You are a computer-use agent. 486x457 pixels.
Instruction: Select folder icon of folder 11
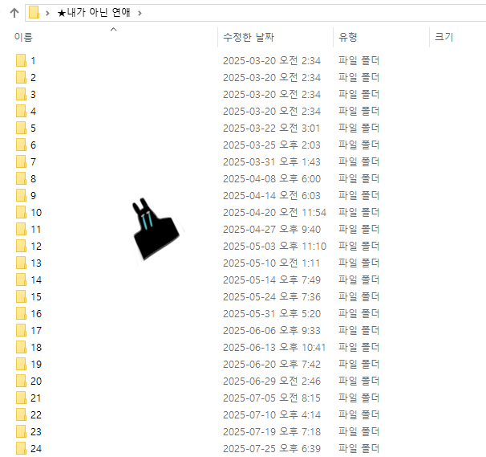pos(21,229)
